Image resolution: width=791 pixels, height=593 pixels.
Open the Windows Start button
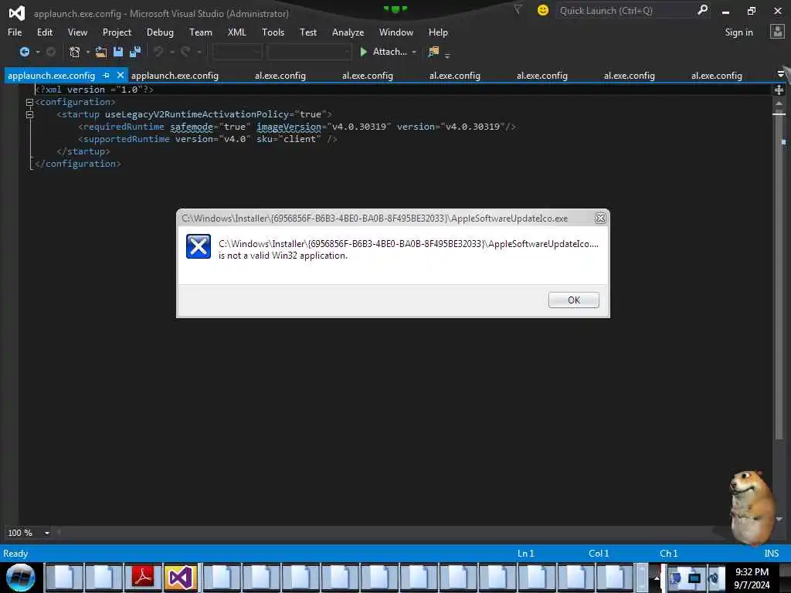(21, 578)
